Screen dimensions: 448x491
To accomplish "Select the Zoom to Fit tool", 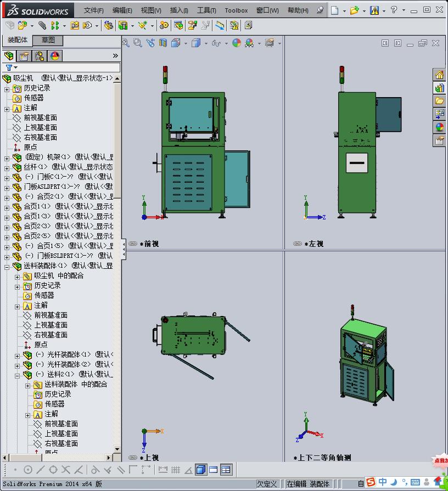I will coord(125,43).
